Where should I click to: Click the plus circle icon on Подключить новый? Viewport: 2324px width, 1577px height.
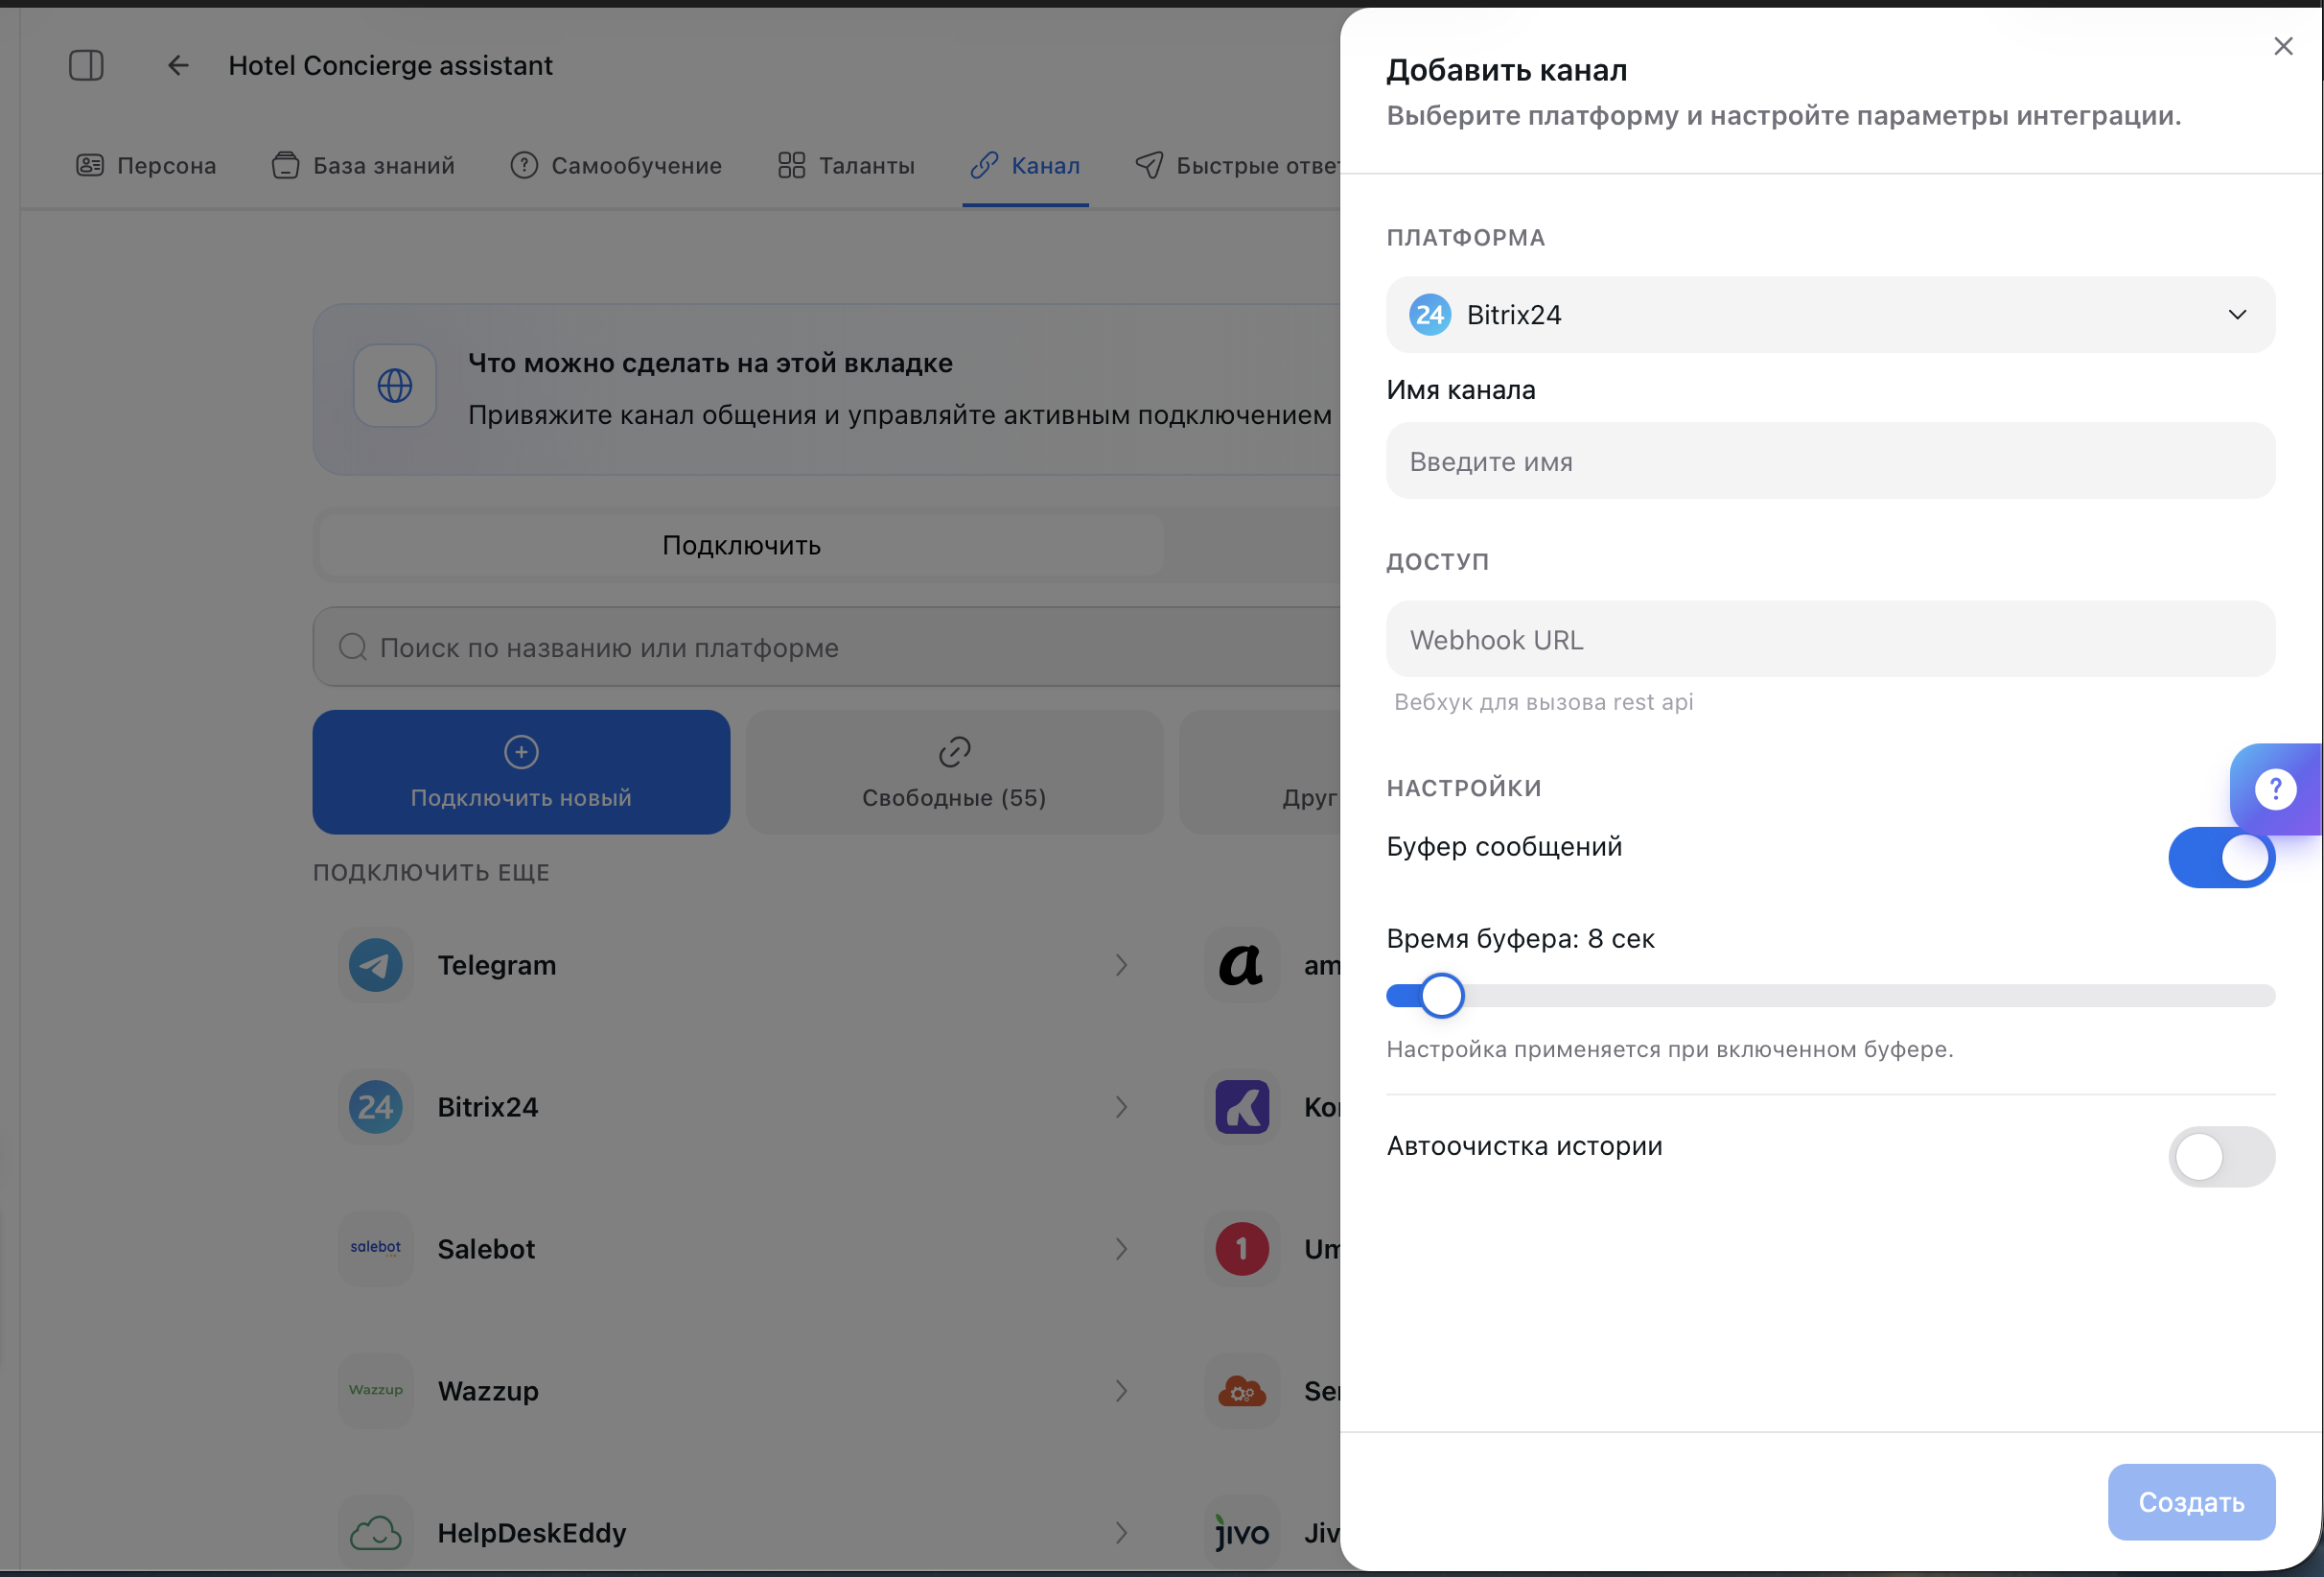[x=521, y=751]
